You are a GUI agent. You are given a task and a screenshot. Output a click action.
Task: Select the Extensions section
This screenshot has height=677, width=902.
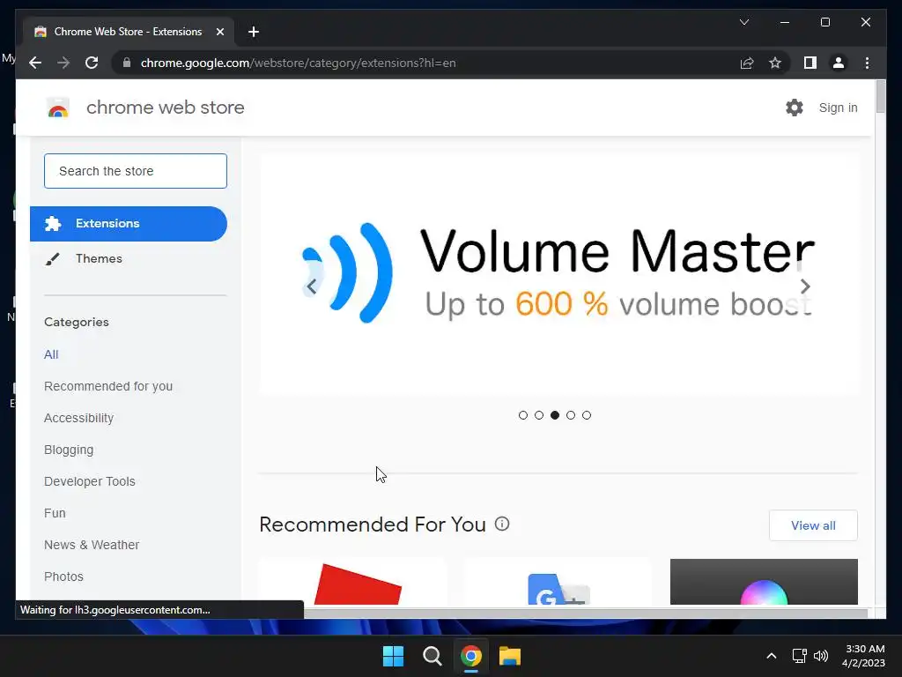click(x=129, y=223)
